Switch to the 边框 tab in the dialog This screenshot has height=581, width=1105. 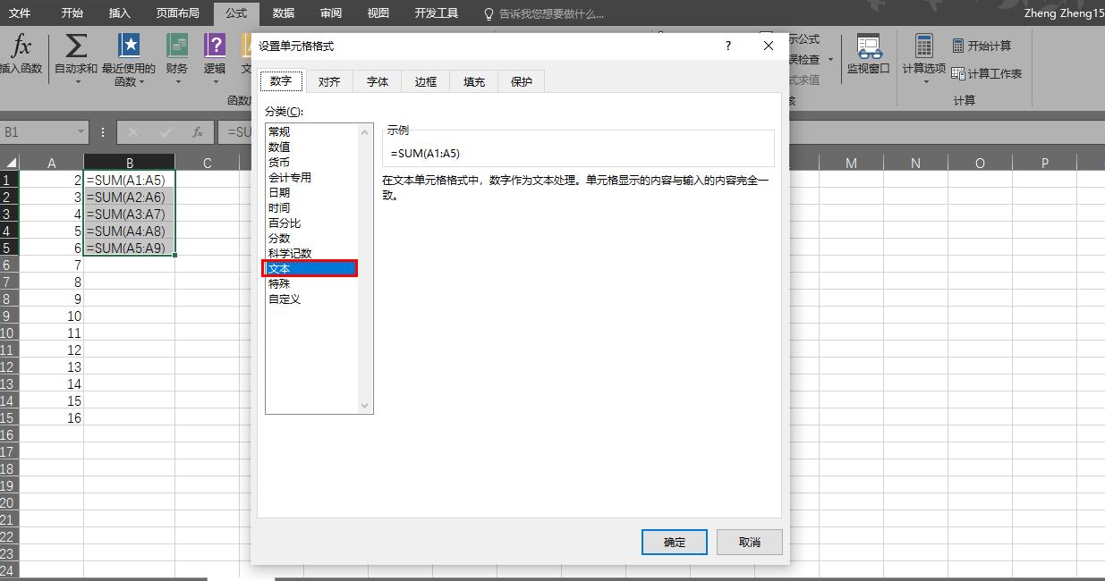[x=425, y=81]
